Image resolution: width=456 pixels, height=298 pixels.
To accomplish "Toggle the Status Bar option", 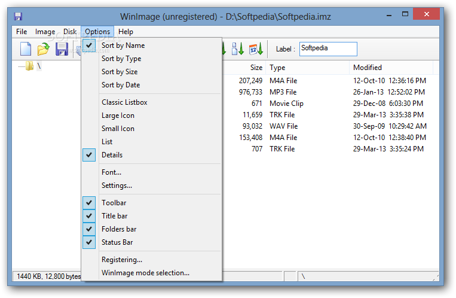I will click(151, 242).
